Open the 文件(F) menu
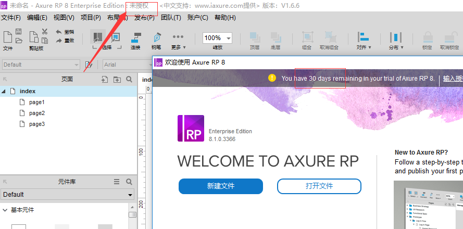This screenshot has width=463, height=229. coord(11,18)
